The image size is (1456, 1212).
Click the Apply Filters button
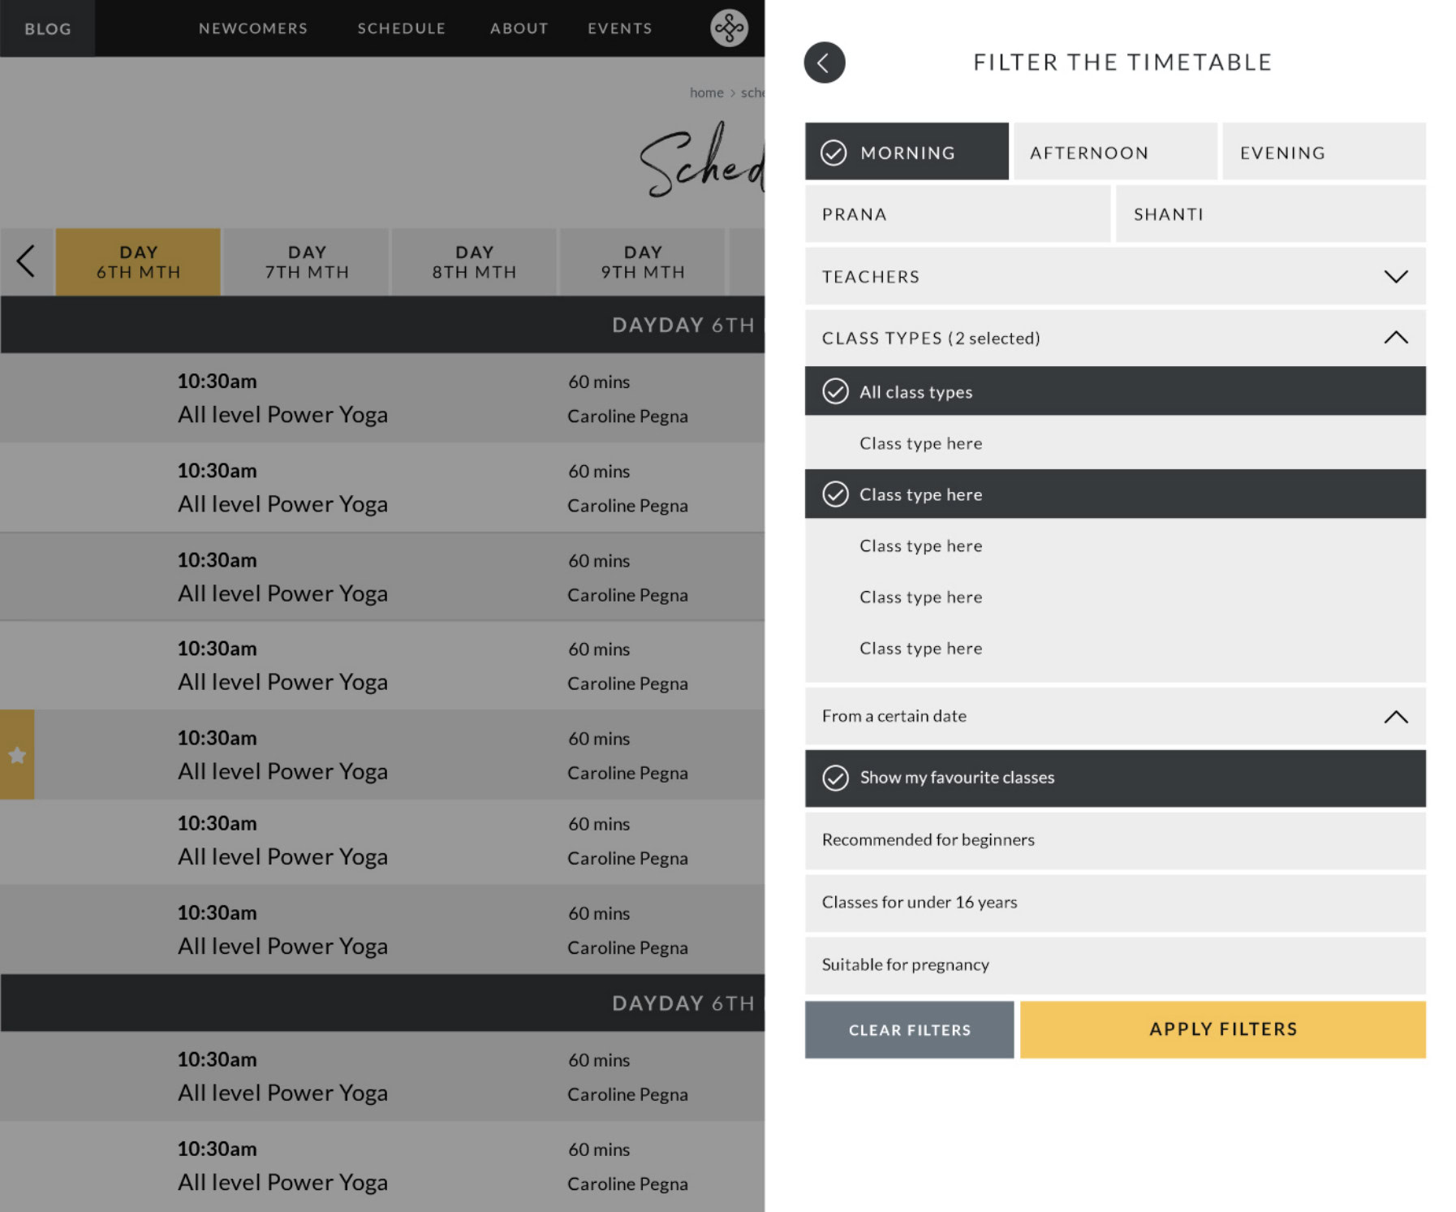[x=1223, y=1030]
